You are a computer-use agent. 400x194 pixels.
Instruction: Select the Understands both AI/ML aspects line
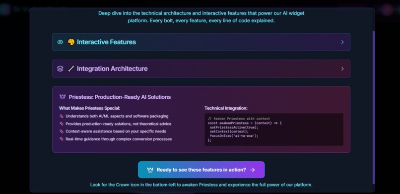click(x=117, y=116)
